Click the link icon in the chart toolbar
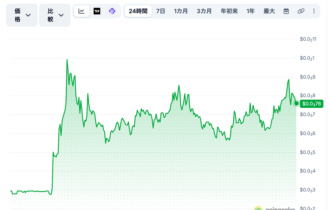The width and height of the screenshot is (330, 210). point(301,11)
